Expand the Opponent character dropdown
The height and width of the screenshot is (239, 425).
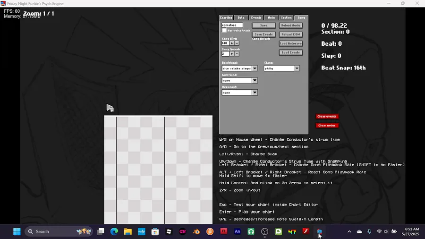tap(255, 93)
